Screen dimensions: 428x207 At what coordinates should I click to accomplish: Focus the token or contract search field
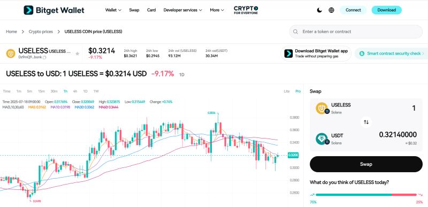pos(356,32)
